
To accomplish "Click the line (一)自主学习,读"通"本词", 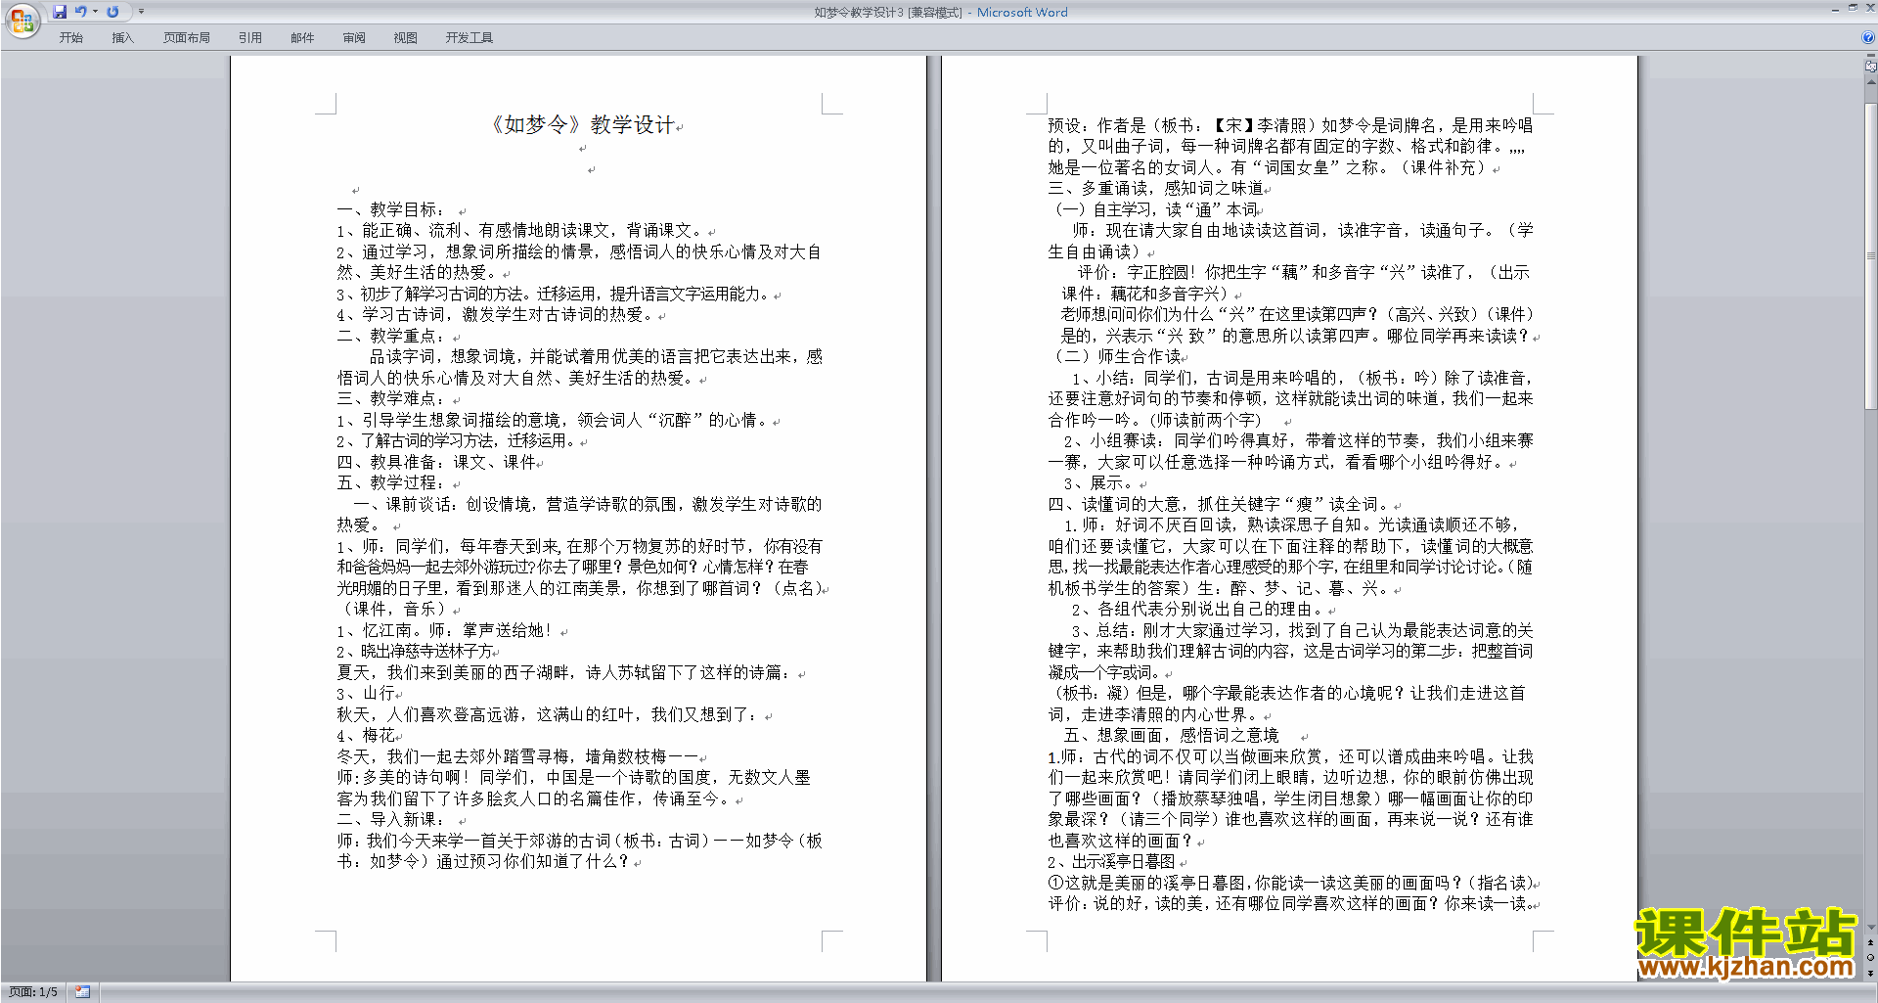I will coord(1156,209).
